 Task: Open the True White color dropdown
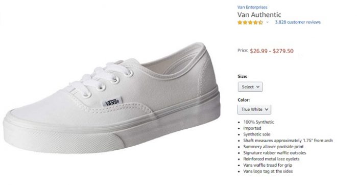(254, 109)
